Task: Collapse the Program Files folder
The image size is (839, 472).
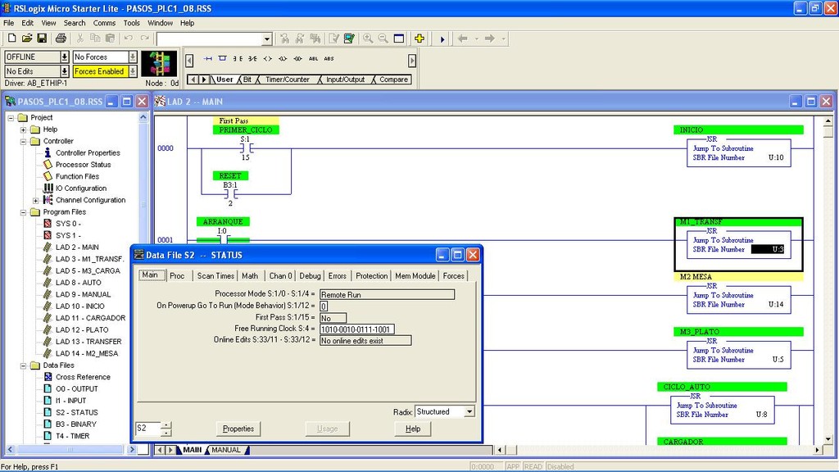Action: tap(11, 212)
